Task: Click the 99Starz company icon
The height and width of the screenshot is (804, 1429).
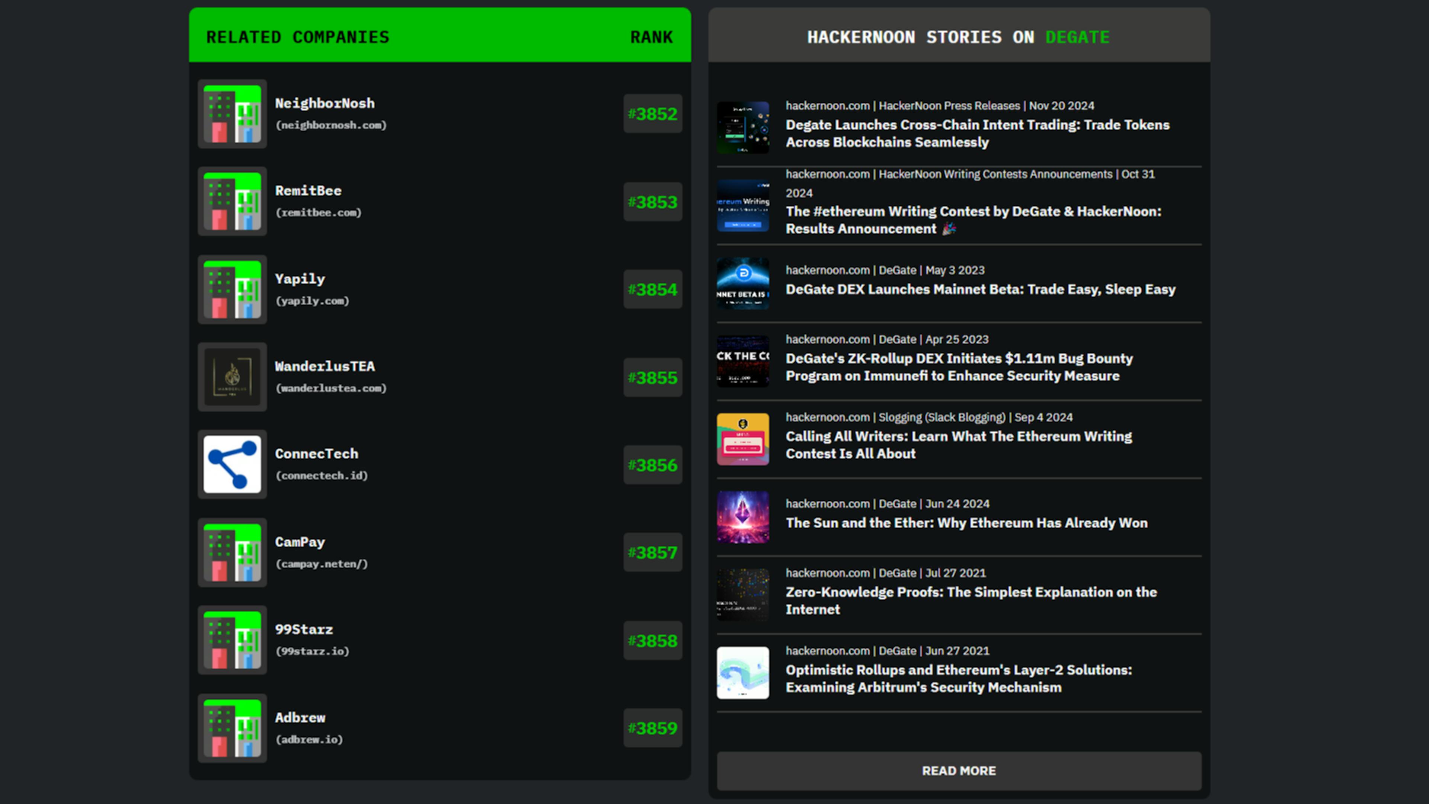Action: (233, 640)
